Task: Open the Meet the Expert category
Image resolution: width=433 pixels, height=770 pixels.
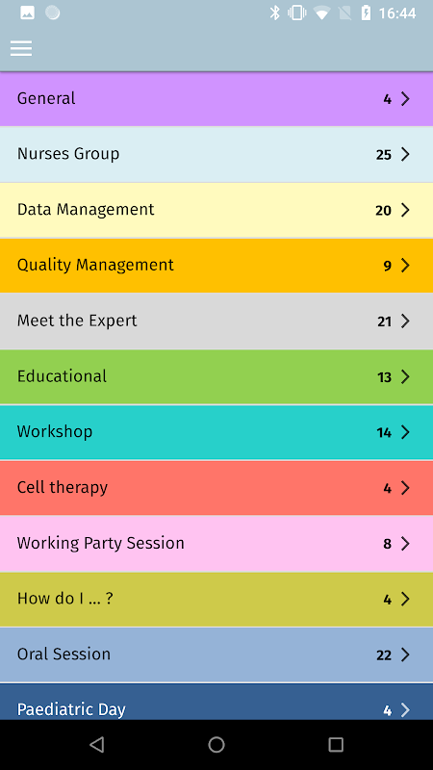Action: 216,321
